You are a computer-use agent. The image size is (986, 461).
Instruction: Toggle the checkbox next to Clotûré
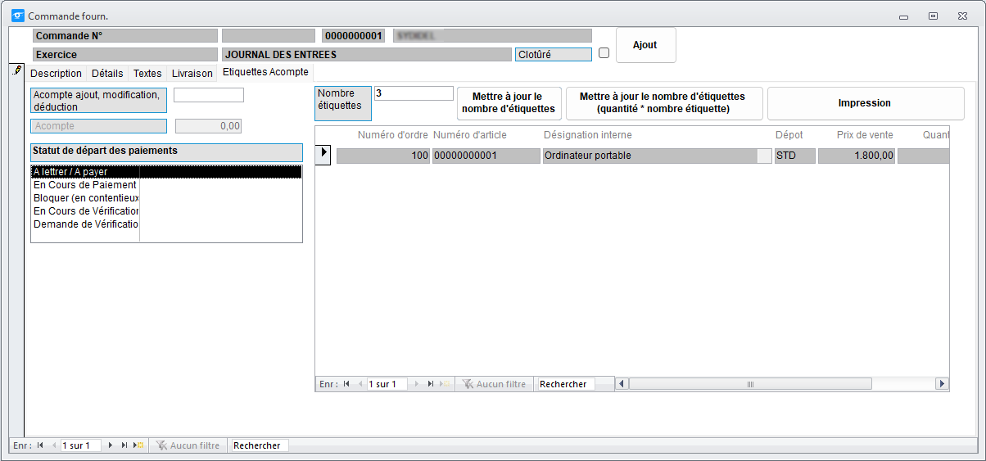(604, 53)
